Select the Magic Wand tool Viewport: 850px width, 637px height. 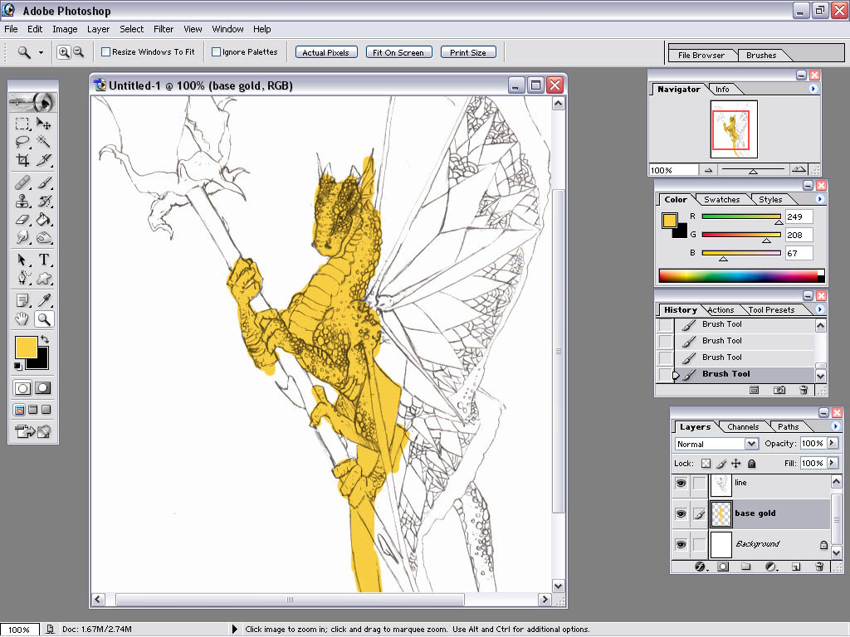pos(44,142)
